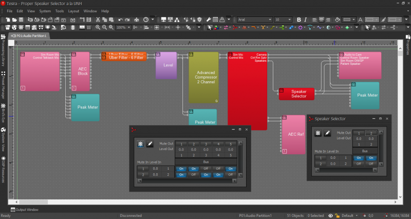This screenshot has height=219, width=411.
Task: Toggle input 1 to bus 3 Off button
Action: point(206,169)
